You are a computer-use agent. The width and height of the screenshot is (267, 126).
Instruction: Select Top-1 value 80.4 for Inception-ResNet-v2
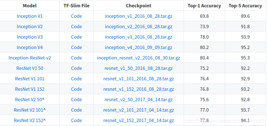click(204, 58)
